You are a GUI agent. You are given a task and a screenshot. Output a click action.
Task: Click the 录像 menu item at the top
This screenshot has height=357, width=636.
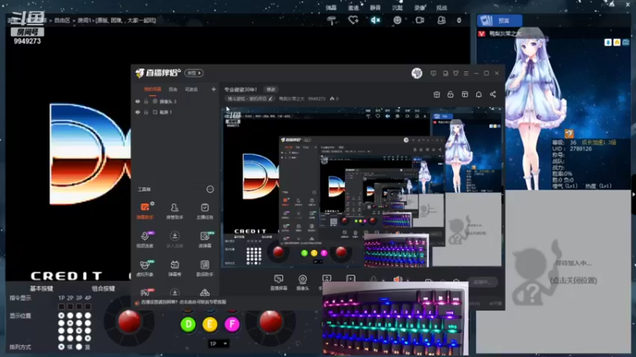(420, 8)
